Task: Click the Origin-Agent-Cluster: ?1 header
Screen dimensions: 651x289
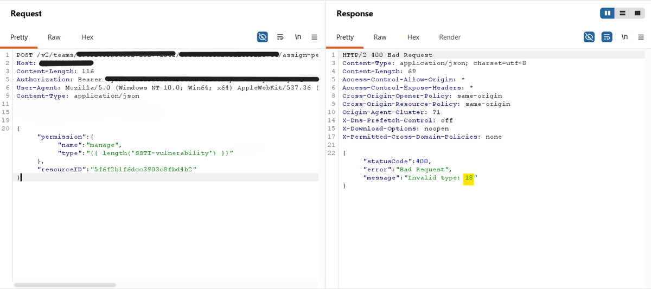Action: (391, 112)
